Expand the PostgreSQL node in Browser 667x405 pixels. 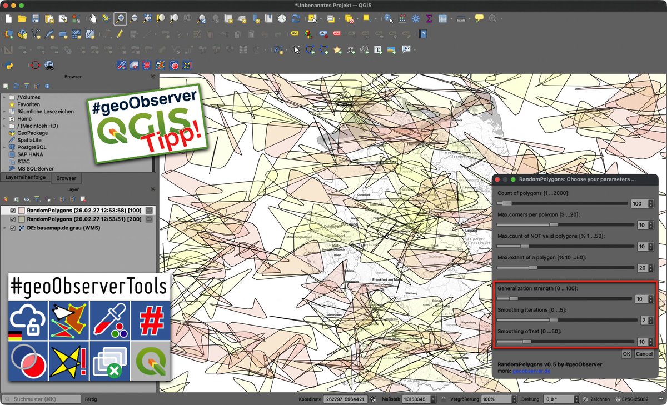4,147
